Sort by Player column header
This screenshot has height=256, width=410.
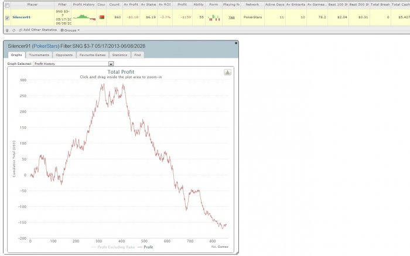point(32,5)
